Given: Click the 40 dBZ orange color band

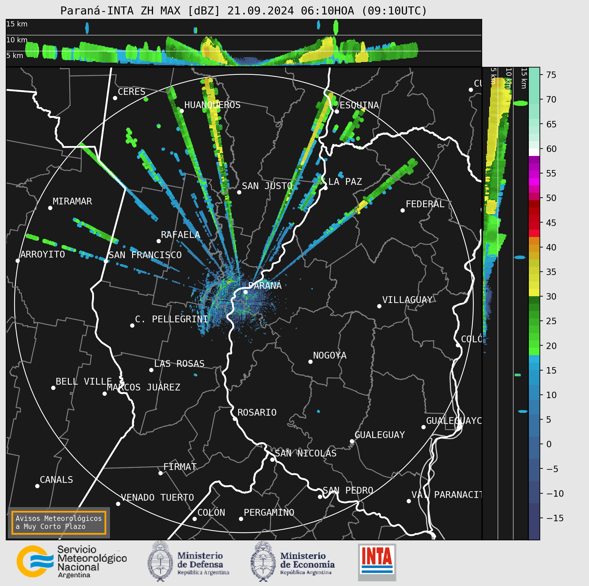Looking at the screenshot, I should tap(534, 248).
